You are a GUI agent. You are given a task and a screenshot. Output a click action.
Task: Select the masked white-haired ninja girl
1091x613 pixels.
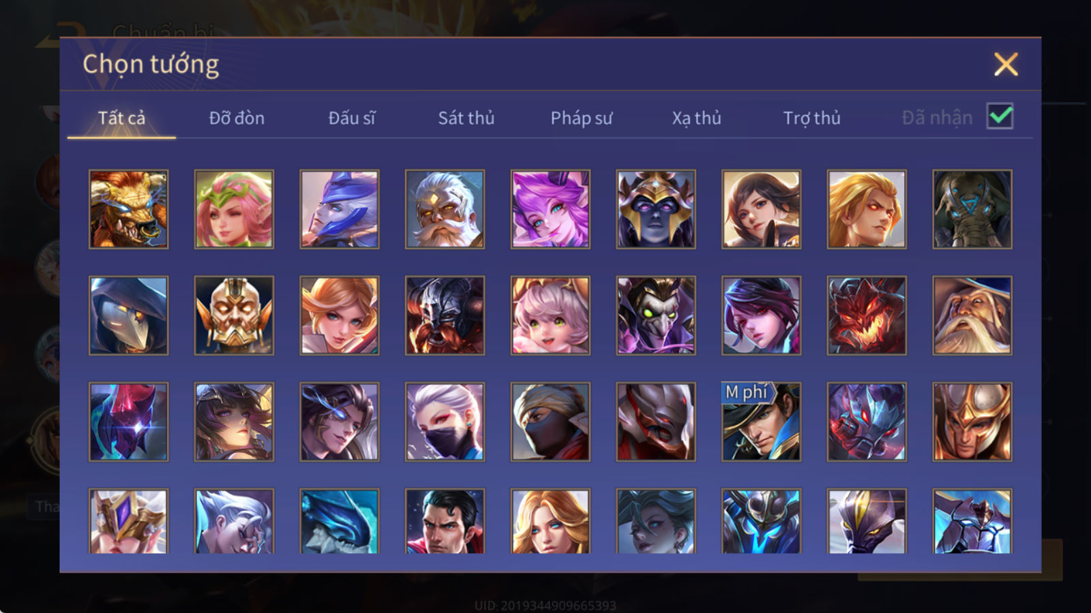click(445, 422)
